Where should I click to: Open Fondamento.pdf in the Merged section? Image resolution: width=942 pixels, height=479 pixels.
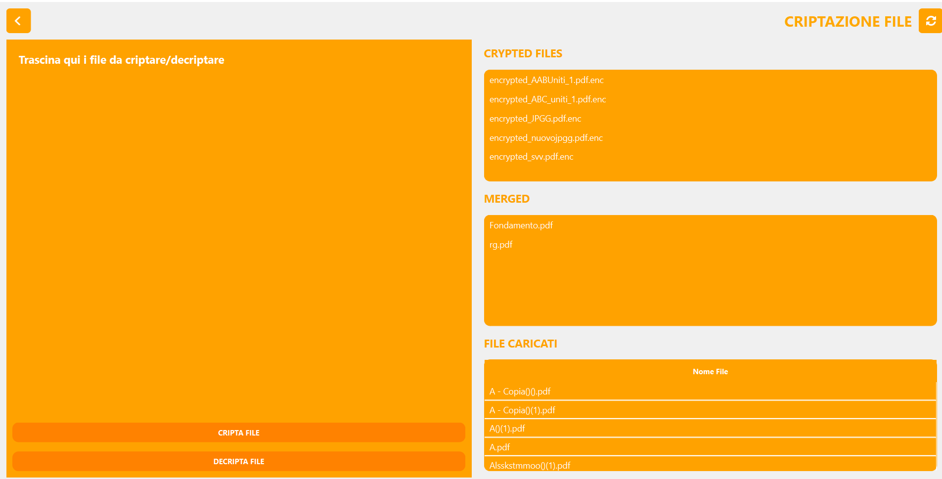(x=520, y=225)
